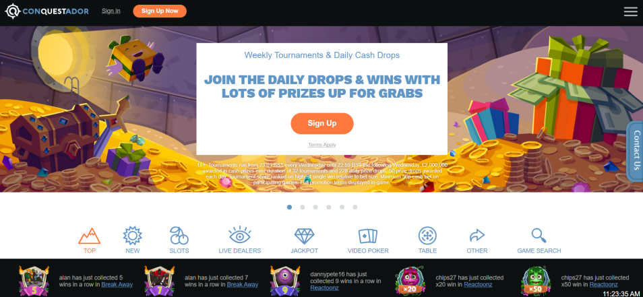Open the hamburger menu in the header
This screenshot has width=643, height=297.
tap(631, 11)
